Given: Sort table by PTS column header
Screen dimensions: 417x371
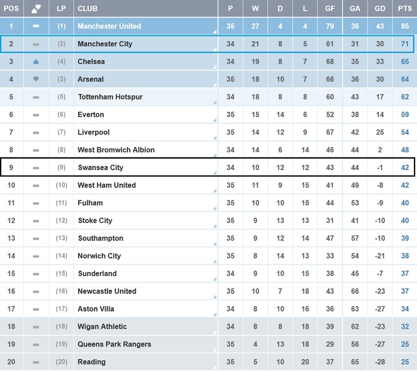Looking at the screenshot, I should [404, 9].
